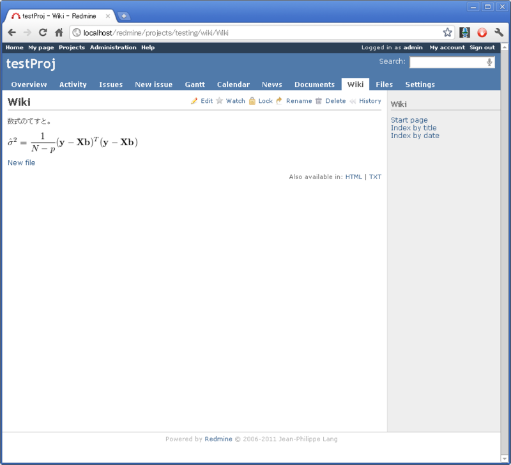This screenshot has height=465, width=511.
Task: Click the New file link
Action: tap(22, 162)
